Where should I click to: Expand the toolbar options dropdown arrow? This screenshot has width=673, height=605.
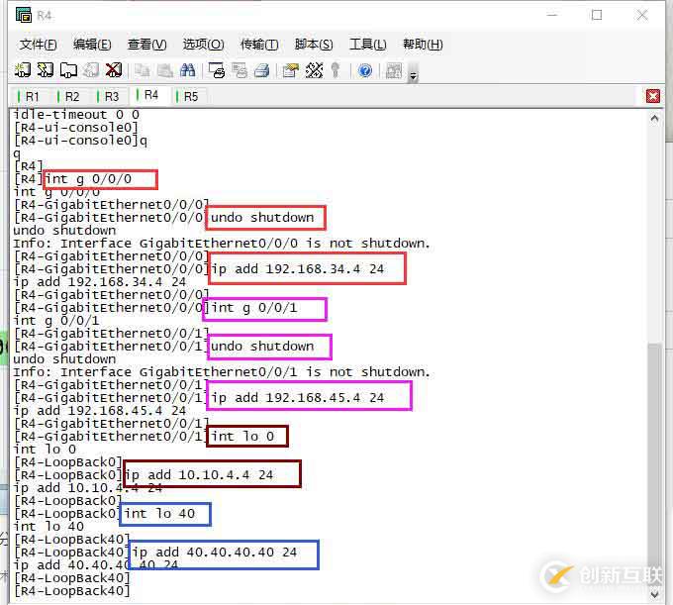413,76
